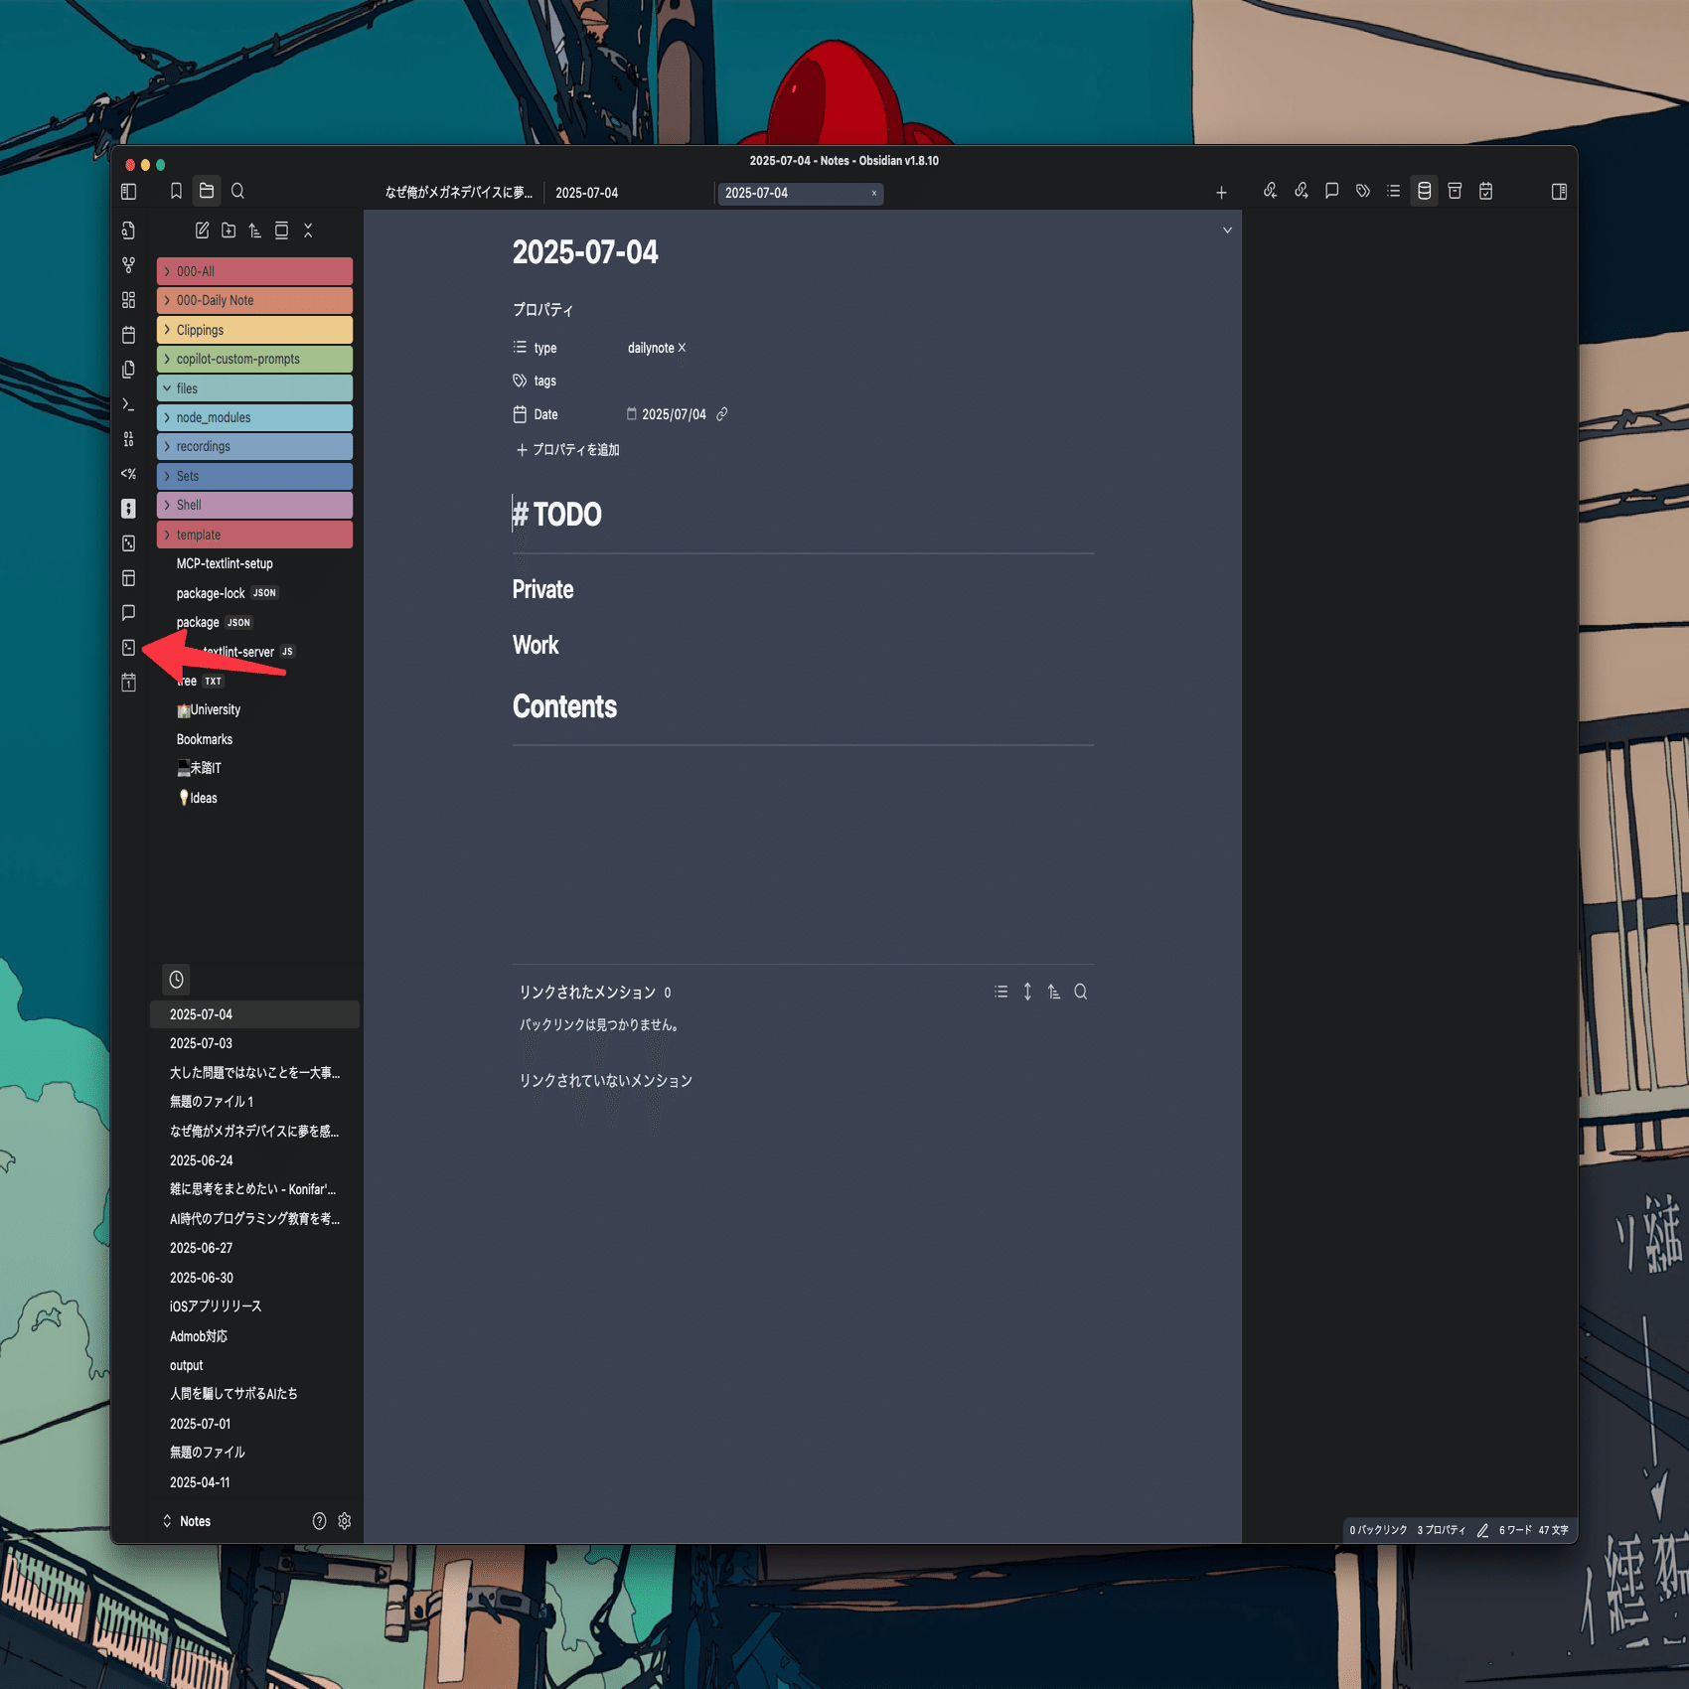The width and height of the screenshot is (1689, 1689).
Task: Click the four-squares canvas icon in ribbon
Action: click(128, 300)
